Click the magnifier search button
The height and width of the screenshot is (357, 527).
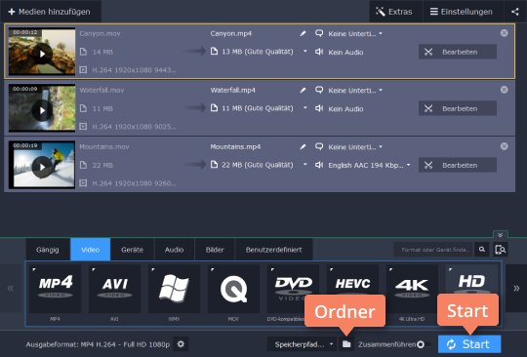coord(482,250)
